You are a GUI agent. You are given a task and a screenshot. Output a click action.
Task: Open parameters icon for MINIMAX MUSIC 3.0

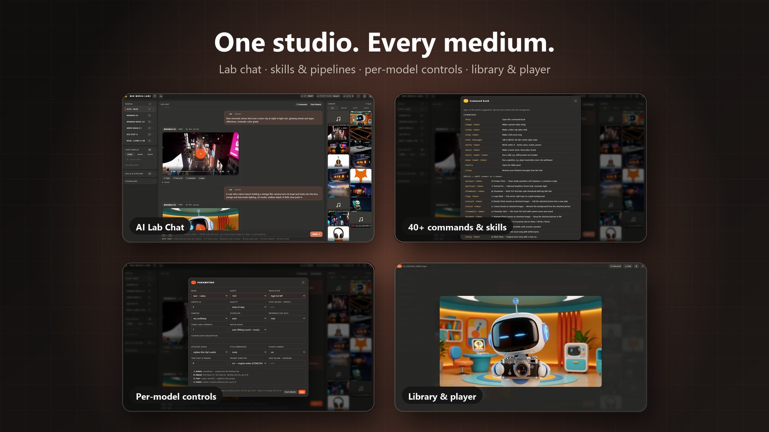pyautogui.click(x=150, y=122)
